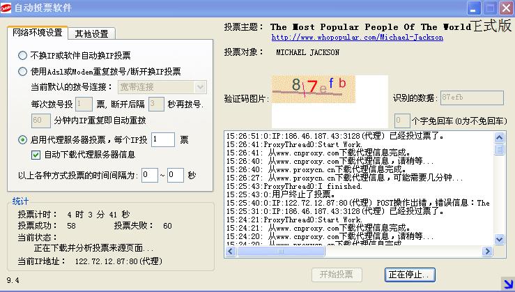The height and width of the screenshot is (292, 515).
Task: Click the votes-per-IP input field
Action: 162,140
